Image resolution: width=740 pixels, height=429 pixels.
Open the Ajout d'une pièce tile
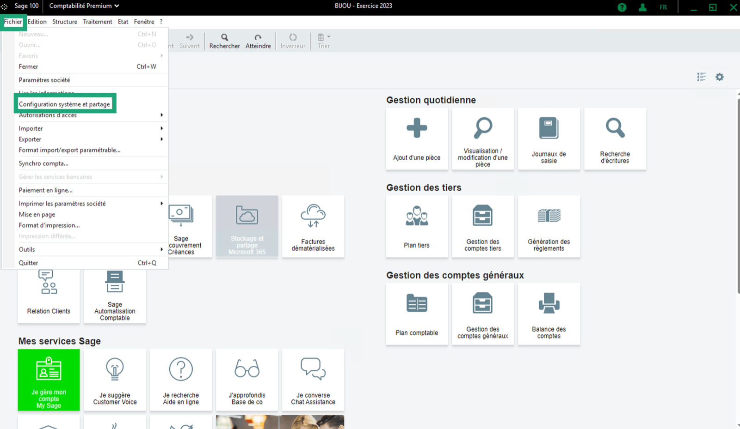(417, 139)
